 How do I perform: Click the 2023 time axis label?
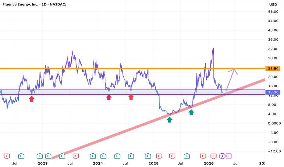click(43, 164)
